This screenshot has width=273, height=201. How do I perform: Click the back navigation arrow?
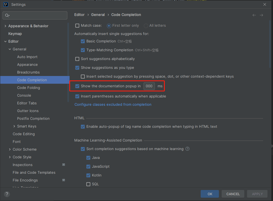[254, 15]
